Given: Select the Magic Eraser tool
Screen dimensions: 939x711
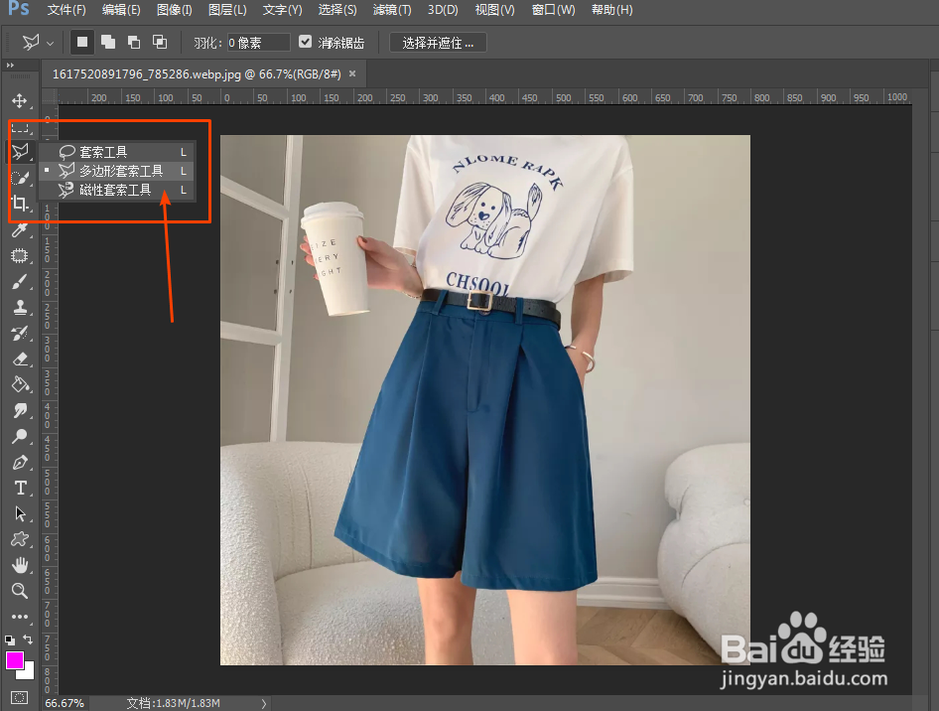Looking at the screenshot, I should coord(20,358).
